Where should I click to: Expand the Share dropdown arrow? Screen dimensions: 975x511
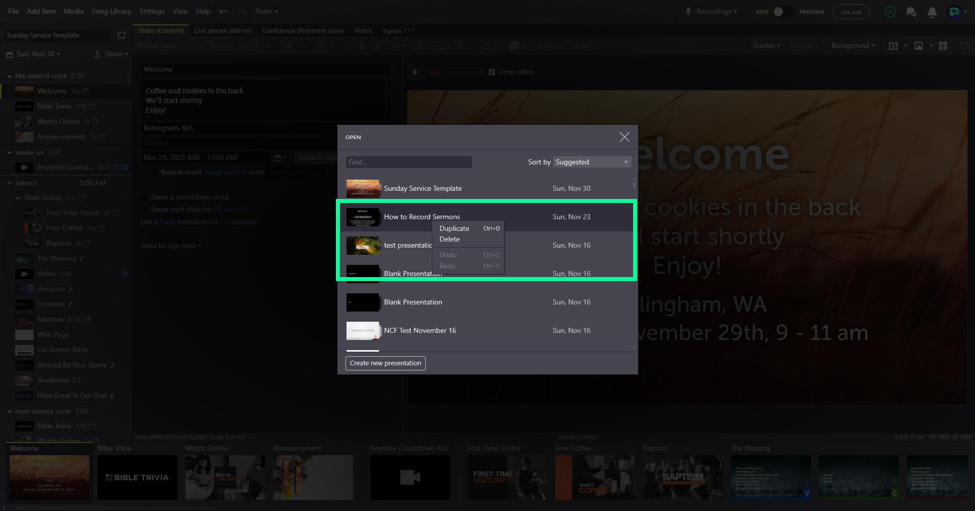coord(126,55)
